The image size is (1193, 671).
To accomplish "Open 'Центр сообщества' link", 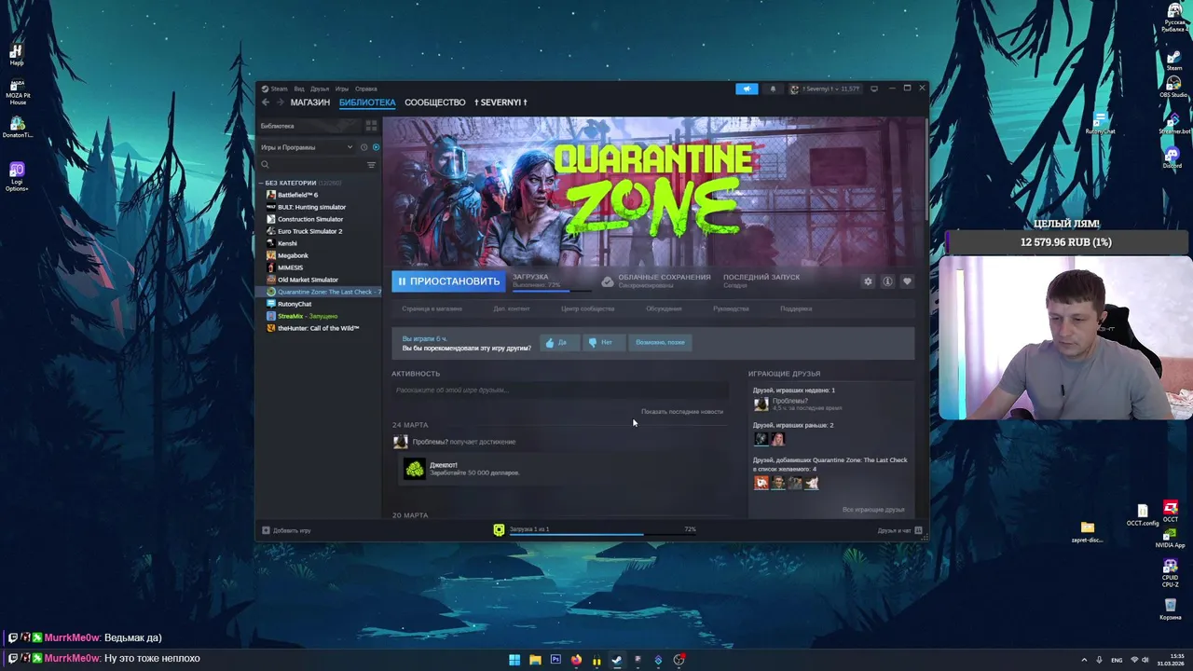I will click(x=587, y=308).
